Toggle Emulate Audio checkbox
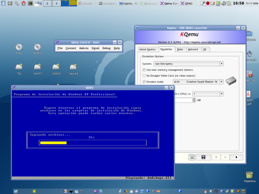The image size is (259, 194). pyautogui.click(x=144, y=82)
